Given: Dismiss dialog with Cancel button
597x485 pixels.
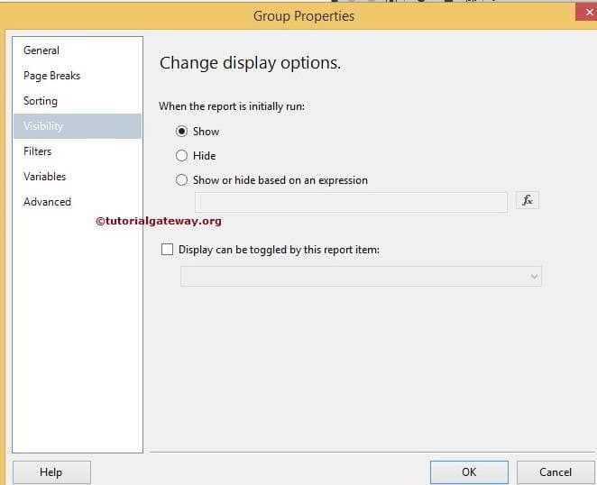Looking at the screenshot, I should 556,472.
